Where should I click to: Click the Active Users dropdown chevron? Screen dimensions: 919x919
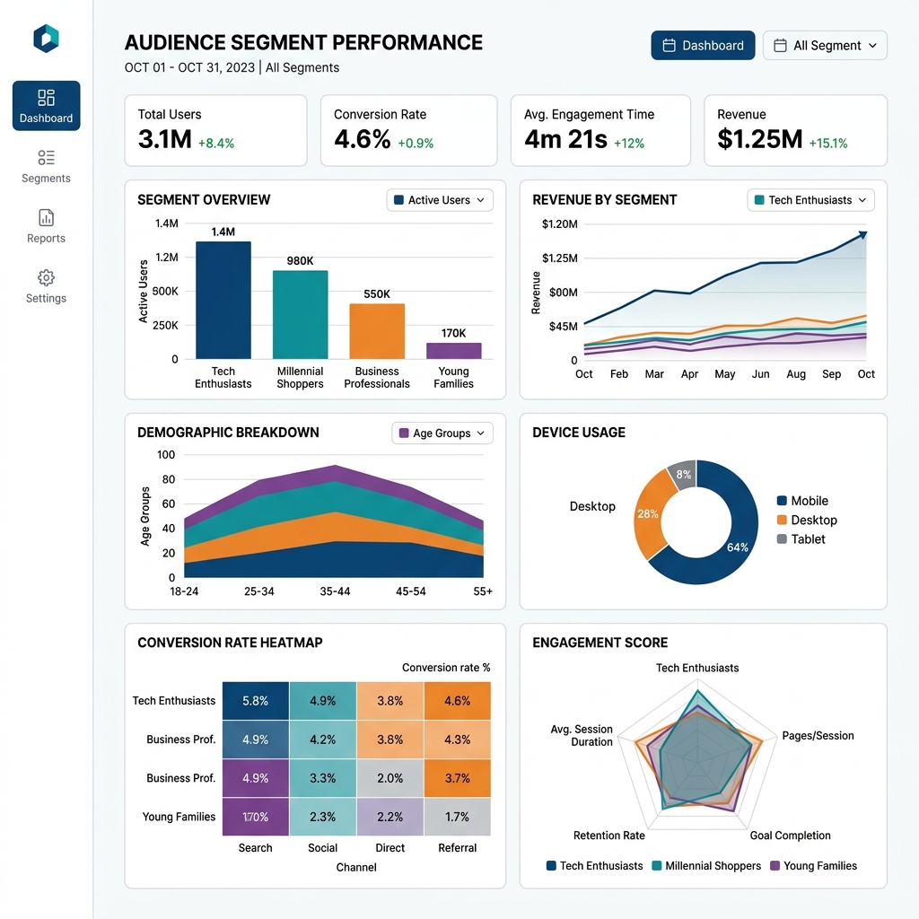click(x=481, y=200)
